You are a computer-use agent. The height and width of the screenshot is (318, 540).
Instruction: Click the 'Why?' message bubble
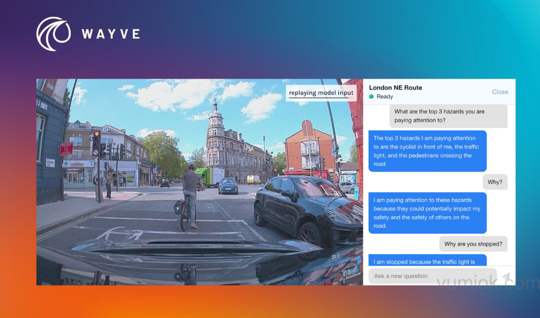[495, 182]
